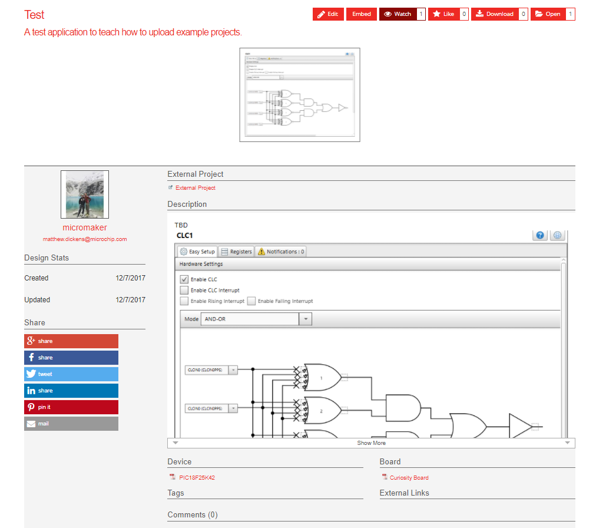596x528 pixels.
Task: Click the project preview thumbnail image
Action: pos(299,95)
